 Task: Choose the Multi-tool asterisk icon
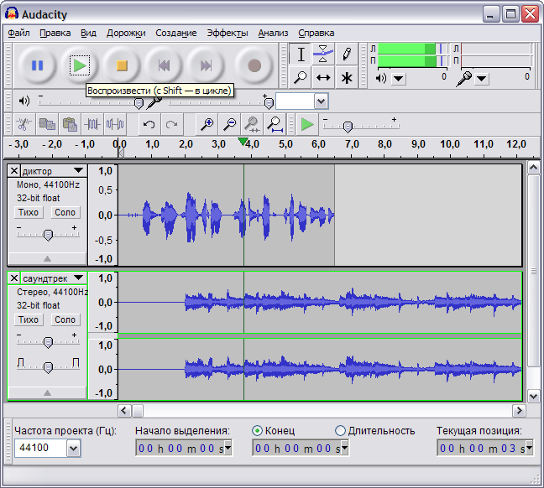tap(346, 77)
